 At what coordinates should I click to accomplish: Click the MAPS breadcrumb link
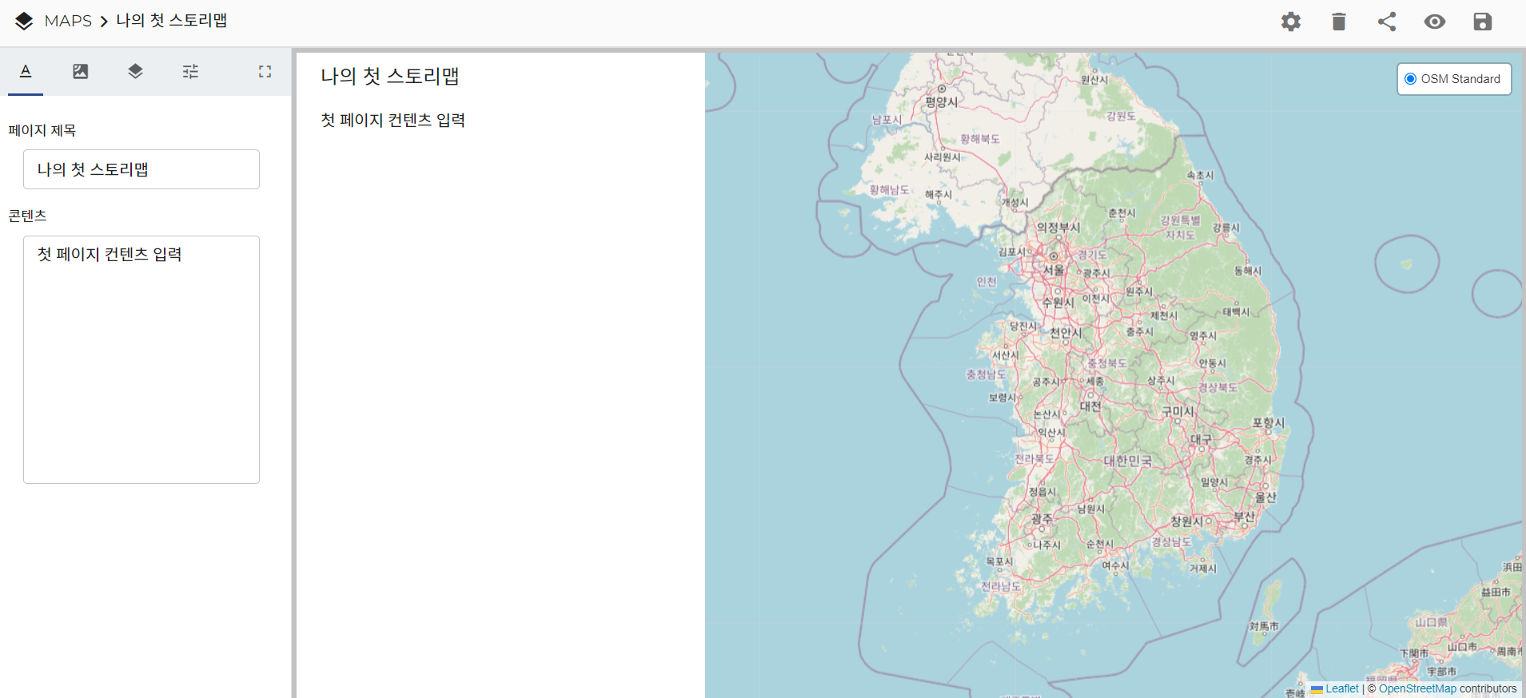pos(68,21)
